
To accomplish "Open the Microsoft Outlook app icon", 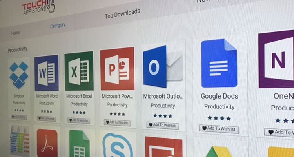I will (163, 66).
